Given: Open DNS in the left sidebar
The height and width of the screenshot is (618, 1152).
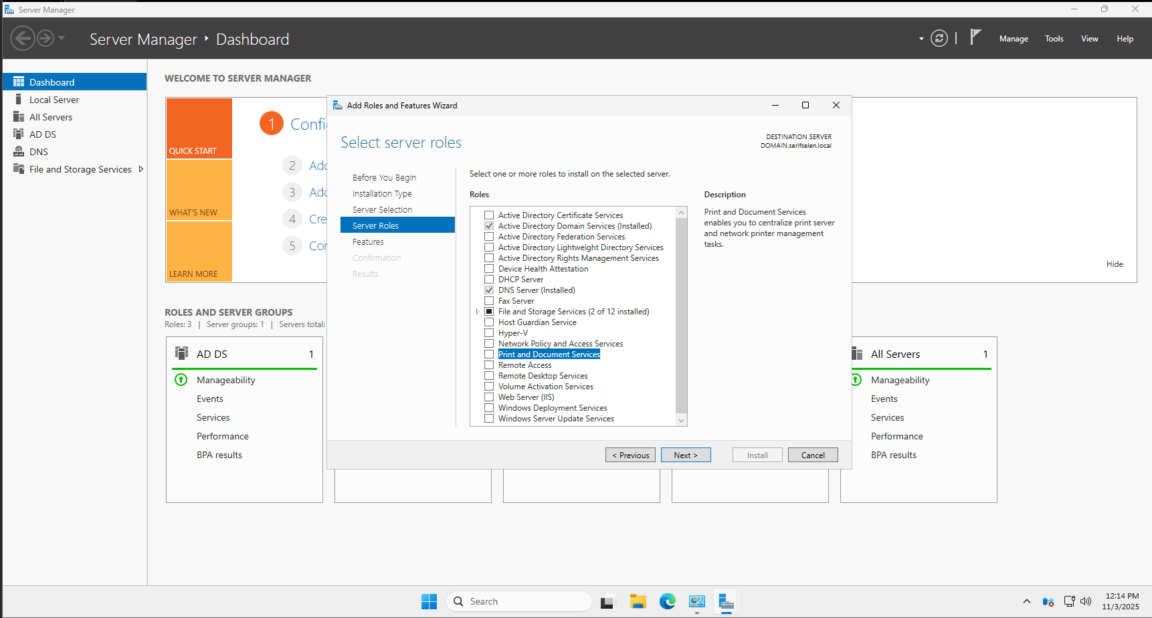Looking at the screenshot, I should 39,152.
